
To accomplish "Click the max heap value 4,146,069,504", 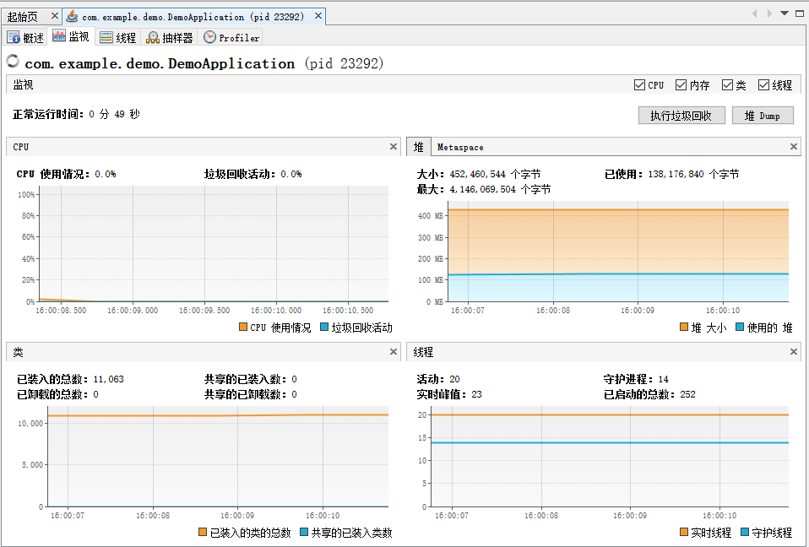I will pos(482,189).
